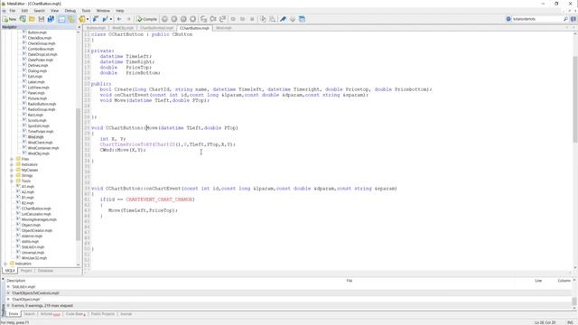Save the file with the diskette icon
Screen dimensions: 578x325
click(42, 19)
